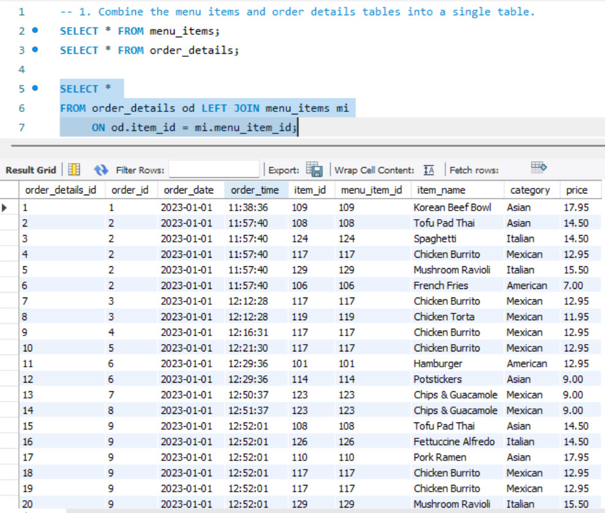This screenshot has height=513, width=605.
Task: Click the statement marker dot on line 3
Action: pos(34,50)
